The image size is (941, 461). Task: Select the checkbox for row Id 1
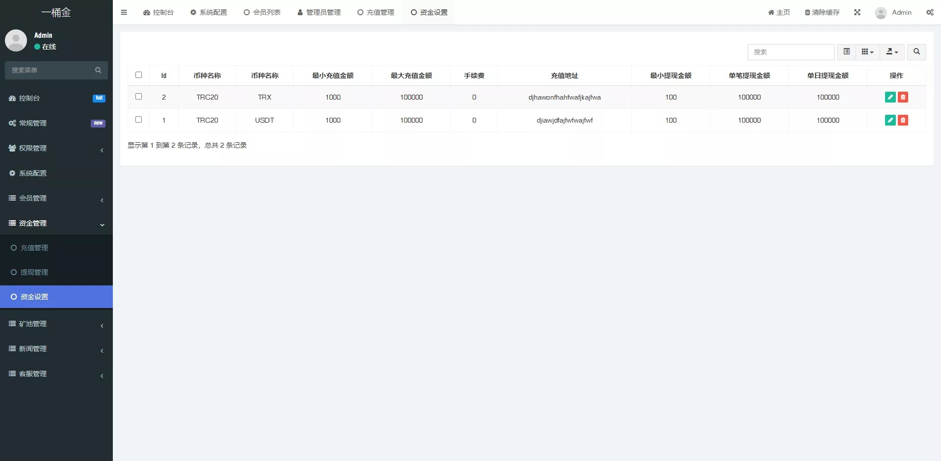click(x=138, y=120)
